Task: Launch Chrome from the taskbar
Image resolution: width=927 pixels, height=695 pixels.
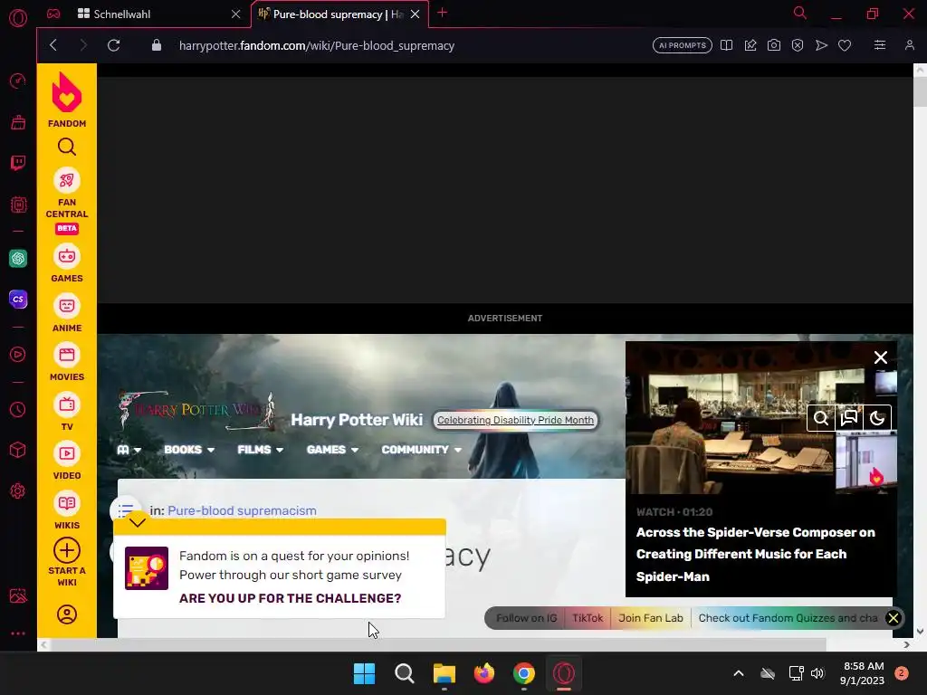Action: pyautogui.click(x=524, y=673)
